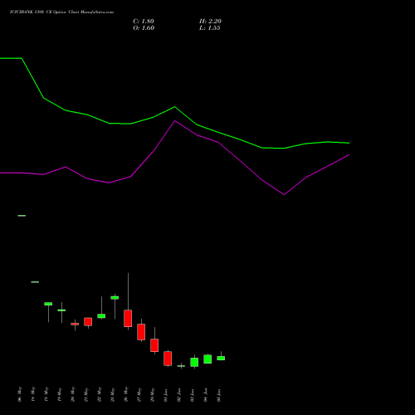The width and height of the screenshot is (415, 415).
Task: Click the open value O: 1.60
Action: 144,28
